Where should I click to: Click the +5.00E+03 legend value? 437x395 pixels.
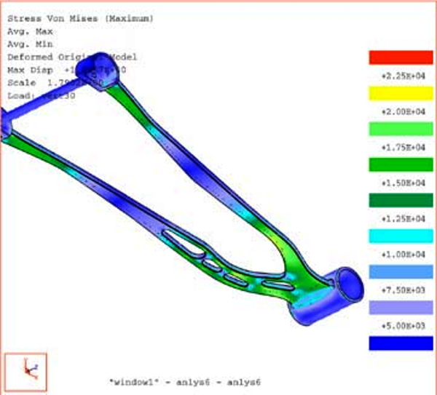point(403,325)
